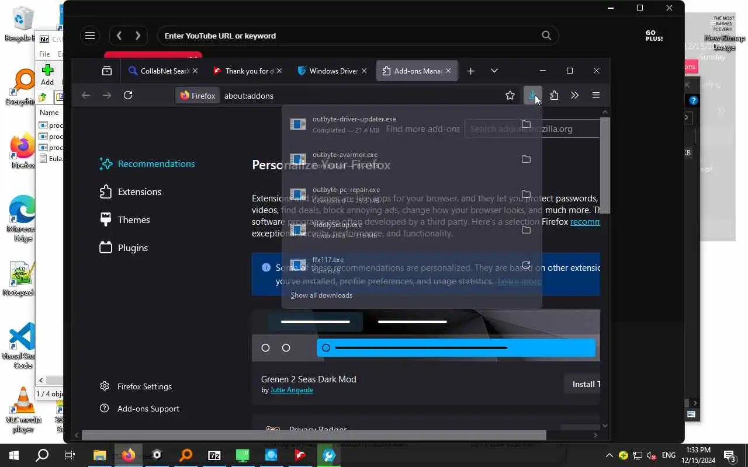This screenshot has width=748, height=467.
Task: Go back in Firefox navigation
Action: (86, 95)
